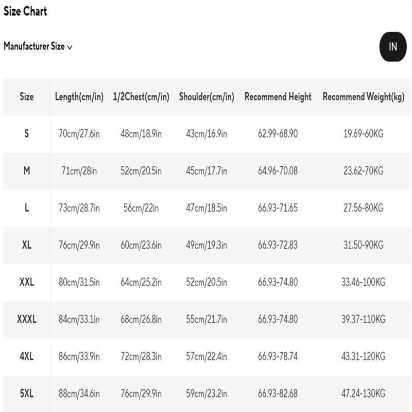Select the S size row label

click(27, 134)
